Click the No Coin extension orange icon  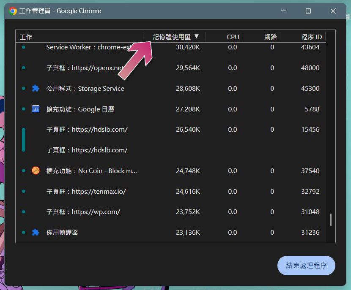pos(36,171)
